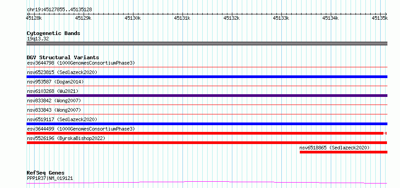400x188 pixels.
Task: Select the PPP1R37|NM_019121 gene label
Action: (50, 178)
